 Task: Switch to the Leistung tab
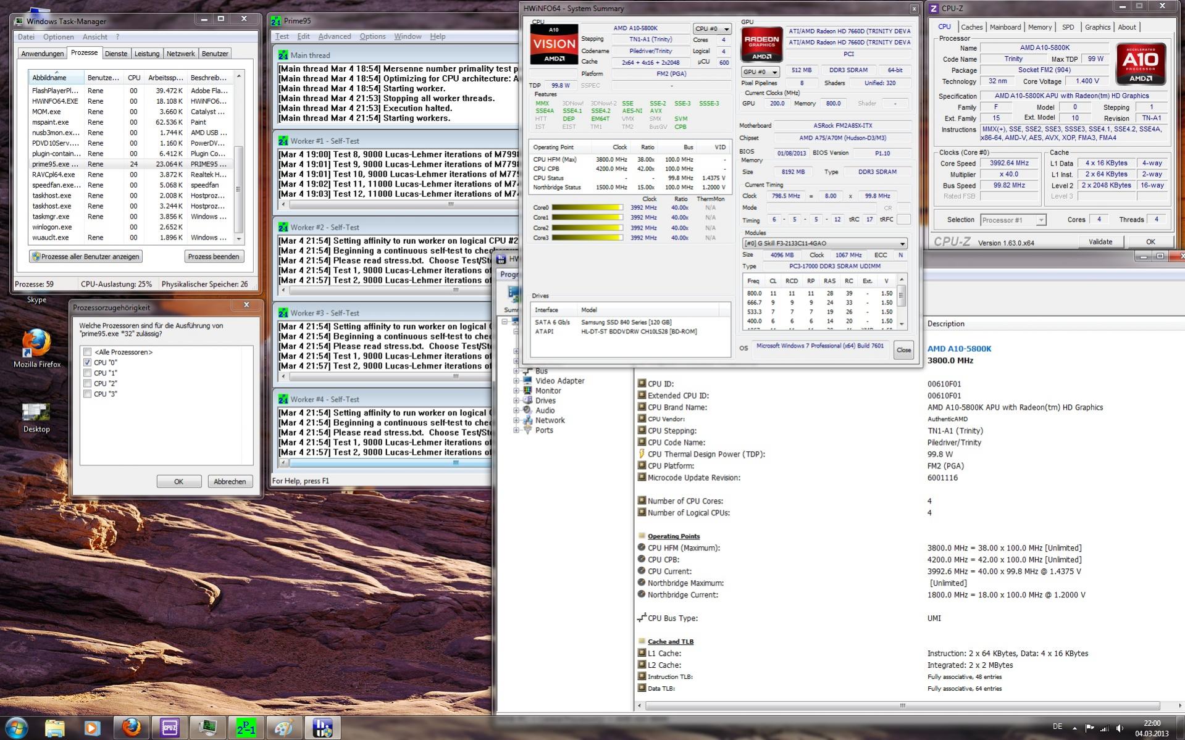pos(147,54)
